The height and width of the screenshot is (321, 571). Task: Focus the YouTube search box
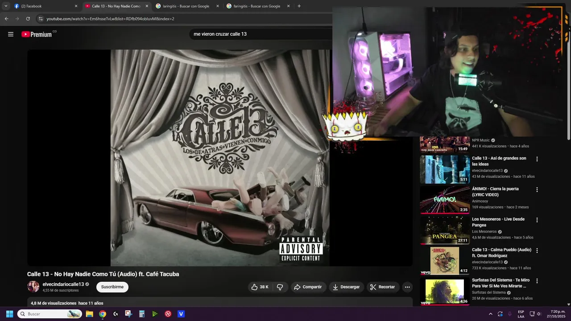pyautogui.click(x=261, y=34)
